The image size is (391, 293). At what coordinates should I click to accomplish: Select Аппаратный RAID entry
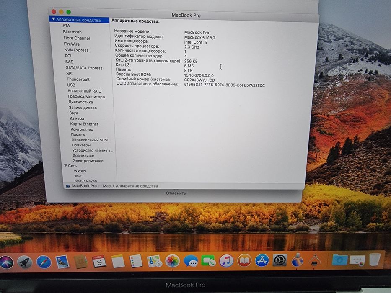click(x=85, y=91)
